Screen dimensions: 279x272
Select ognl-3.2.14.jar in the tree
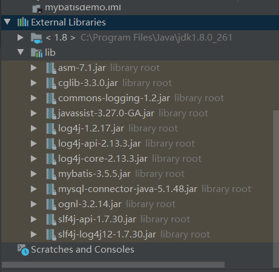pos(90,204)
